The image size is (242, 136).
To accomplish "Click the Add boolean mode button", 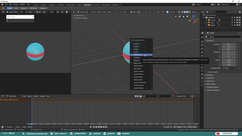I will tap(16, 8).
